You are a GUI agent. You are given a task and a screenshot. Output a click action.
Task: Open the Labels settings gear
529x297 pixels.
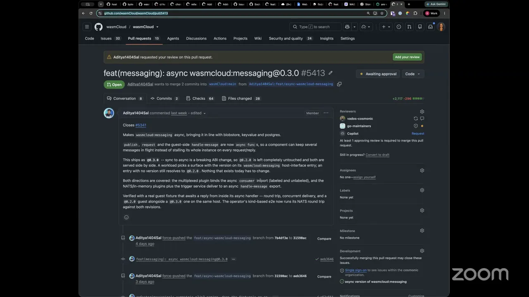422,191
